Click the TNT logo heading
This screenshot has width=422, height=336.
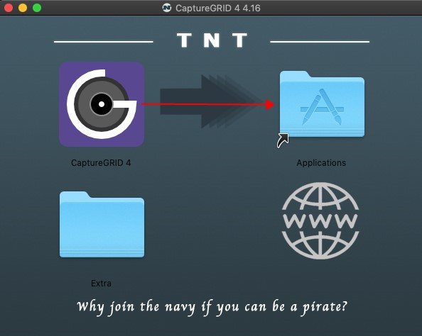coord(212,40)
